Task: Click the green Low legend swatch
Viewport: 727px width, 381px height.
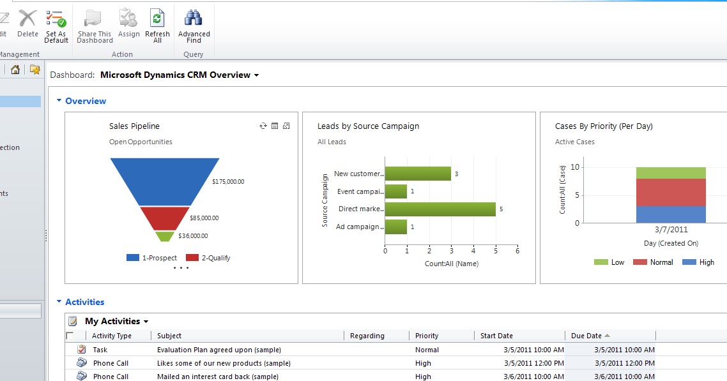Action: click(601, 262)
